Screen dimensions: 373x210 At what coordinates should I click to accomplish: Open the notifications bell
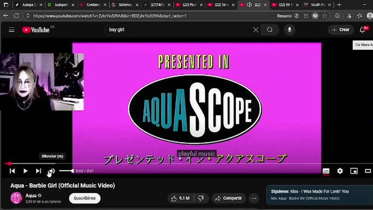363,30
